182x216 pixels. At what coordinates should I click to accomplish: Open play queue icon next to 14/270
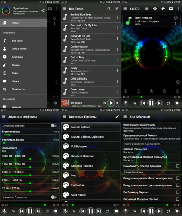147,9
